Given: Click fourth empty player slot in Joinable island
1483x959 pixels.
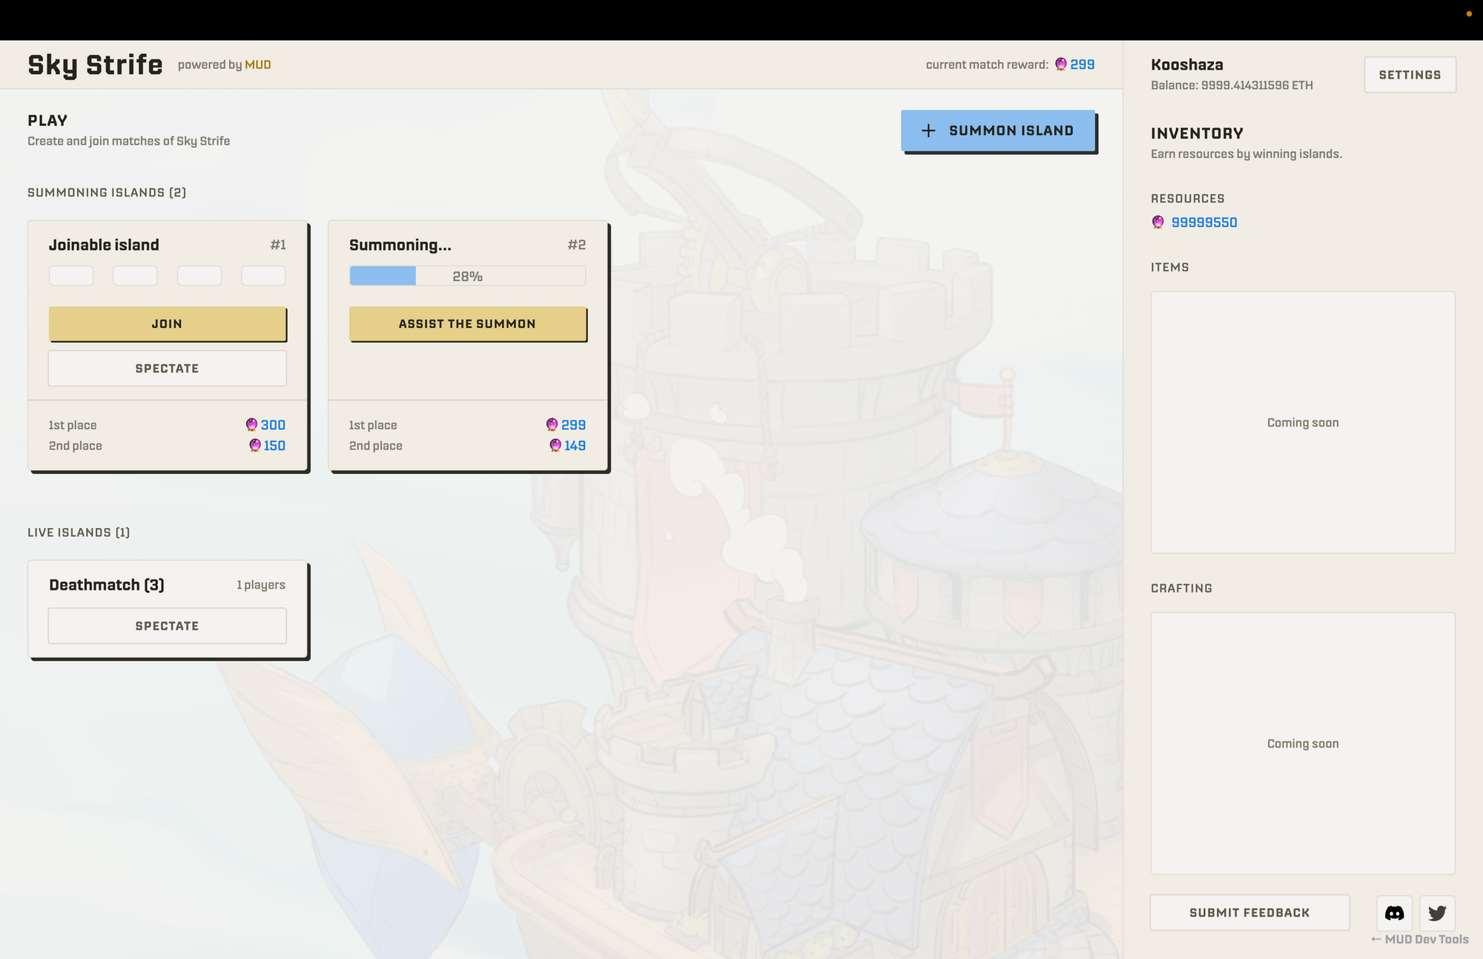Looking at the screenshot, I should point(263,276).
